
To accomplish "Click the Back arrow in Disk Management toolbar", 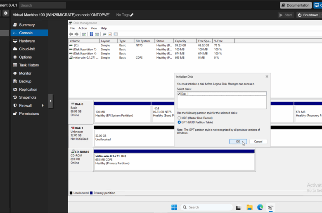I will click(71, 34).
